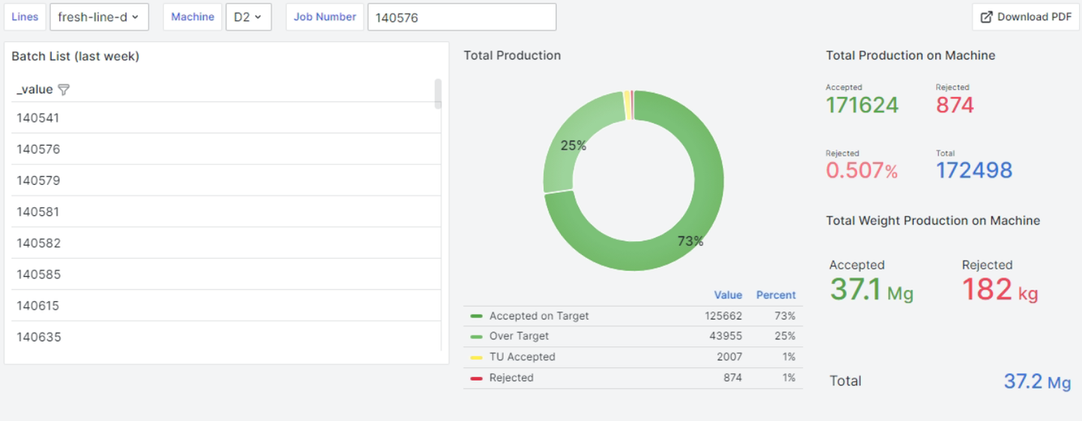Image resolution: width=1082 pixels, height=421 pixels.
Task: Click the Batch List vertical scrollbar
Action: point(438,94)
